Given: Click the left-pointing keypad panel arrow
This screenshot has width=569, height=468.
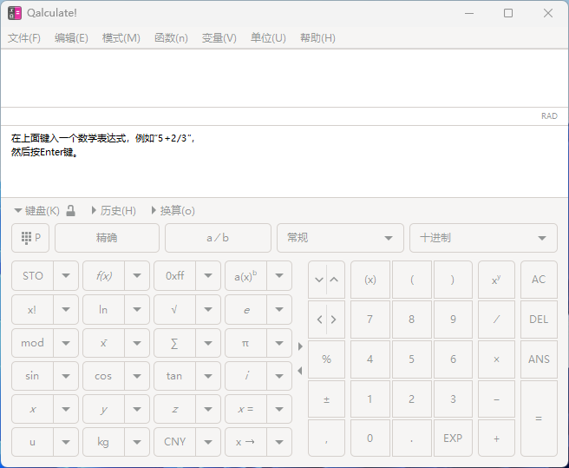Looking at the screenshot, I should tap(300, 371).
